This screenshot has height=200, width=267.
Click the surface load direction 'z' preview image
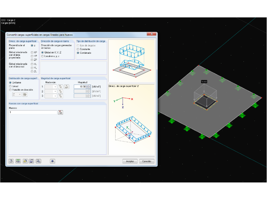click(x=131, y=120)
